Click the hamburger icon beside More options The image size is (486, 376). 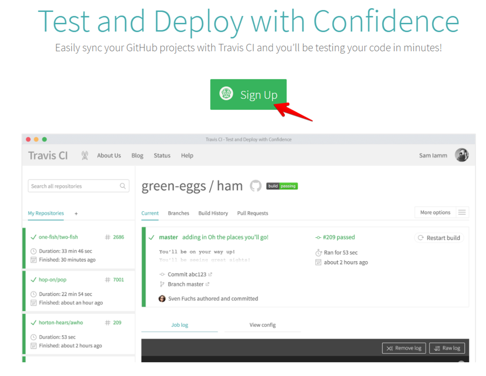tap(462, 212)
